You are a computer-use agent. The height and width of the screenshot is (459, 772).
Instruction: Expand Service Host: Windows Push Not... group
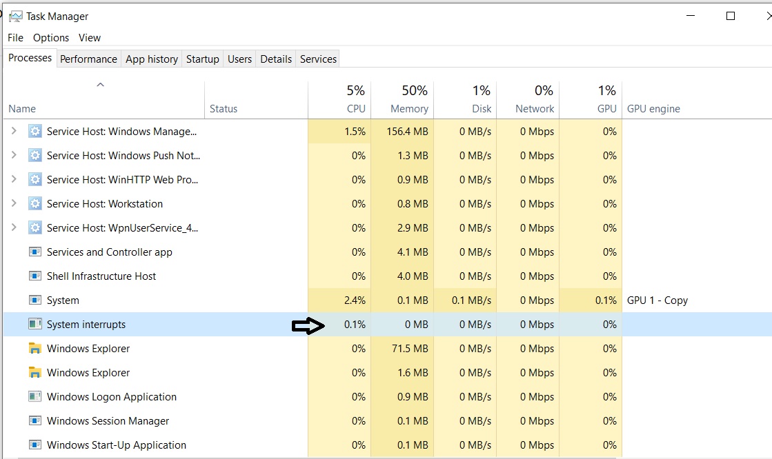(14, 156)
